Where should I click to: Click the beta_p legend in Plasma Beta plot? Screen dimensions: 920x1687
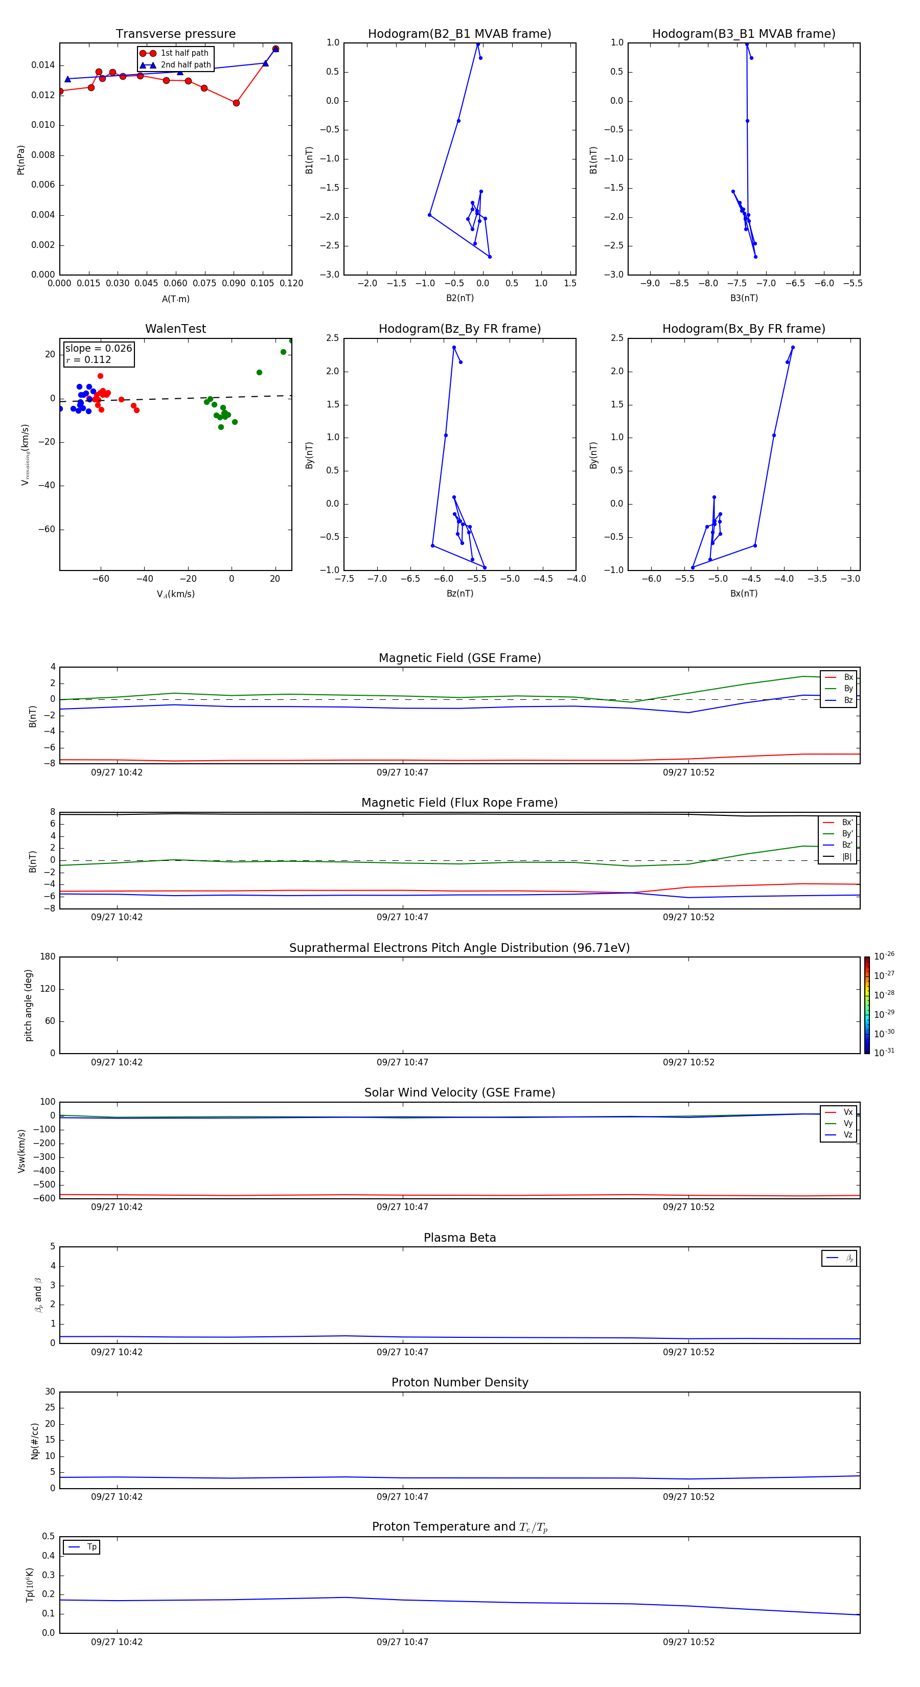(839, 1258)
